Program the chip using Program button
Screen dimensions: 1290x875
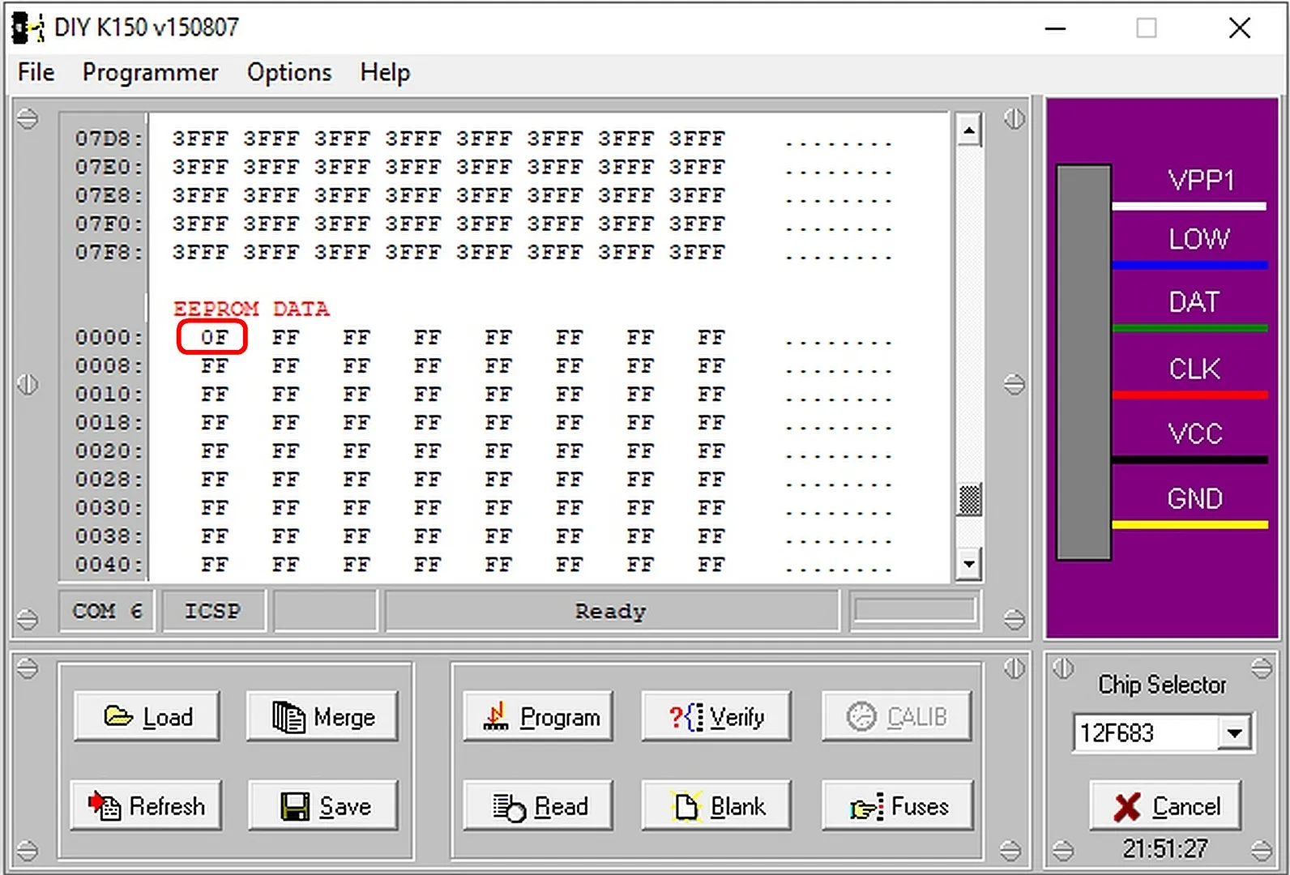pyautogui.click(x=539, y=717)
